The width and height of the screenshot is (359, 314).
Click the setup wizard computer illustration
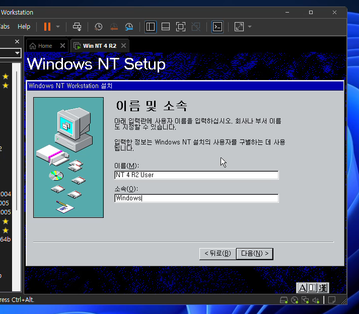coord(68,158)
